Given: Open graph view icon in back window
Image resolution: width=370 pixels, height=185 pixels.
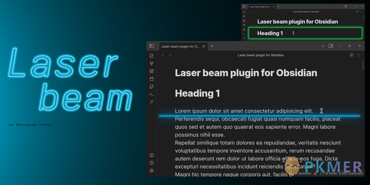Looking at the screenshot, I should pos(244,16).
